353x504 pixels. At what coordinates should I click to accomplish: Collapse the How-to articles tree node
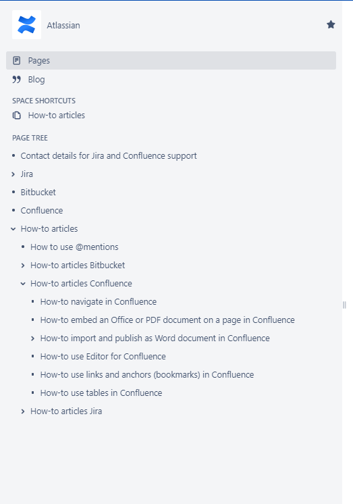tap(13, 229)
